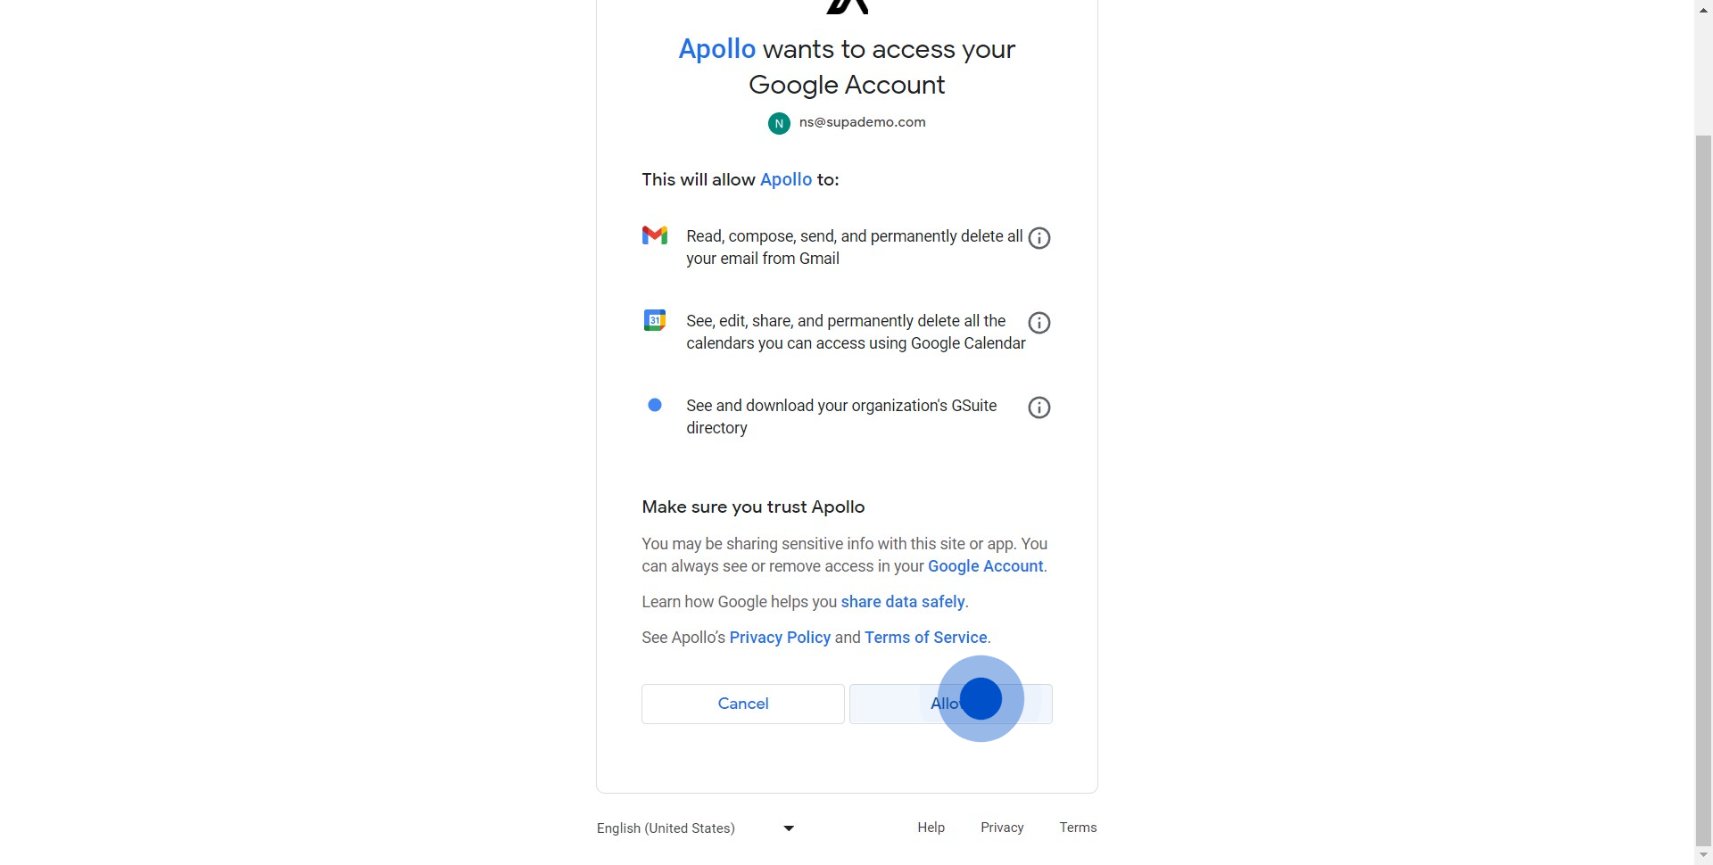The image size is (1713, 865).
Task: Show info about GSuite directory permission
Action: 1039,408
